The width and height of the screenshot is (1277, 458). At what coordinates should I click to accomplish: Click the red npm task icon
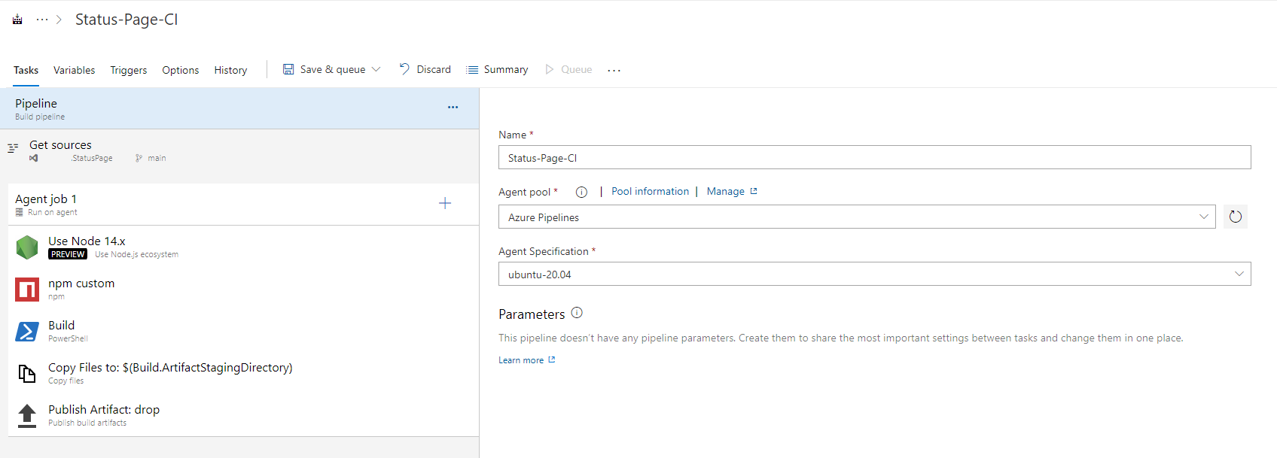coord(27,289)
